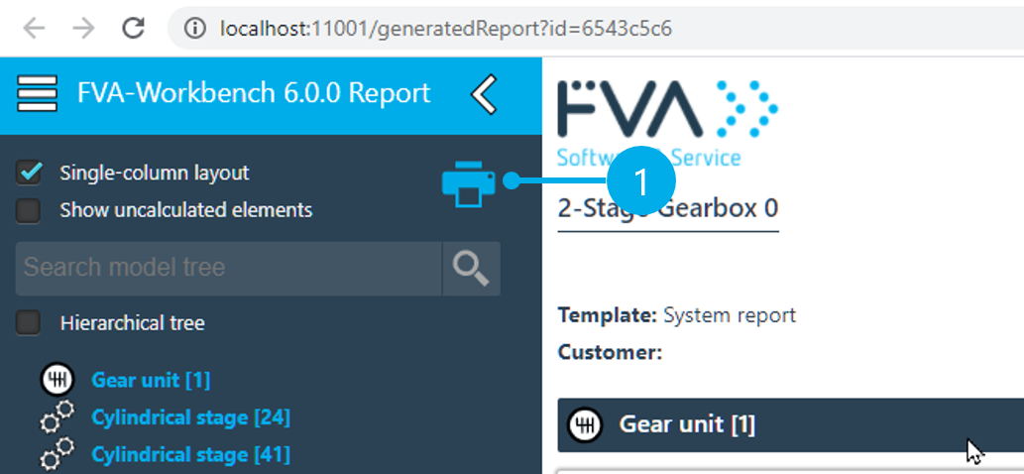
Task: Reload the page with refresh button
Action: tap(134, 28)
